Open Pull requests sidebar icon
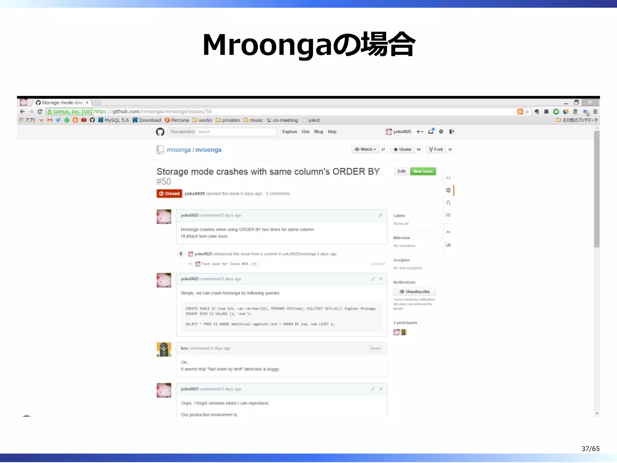This screenshot has height=463, width=617. [x=448, y=203]
